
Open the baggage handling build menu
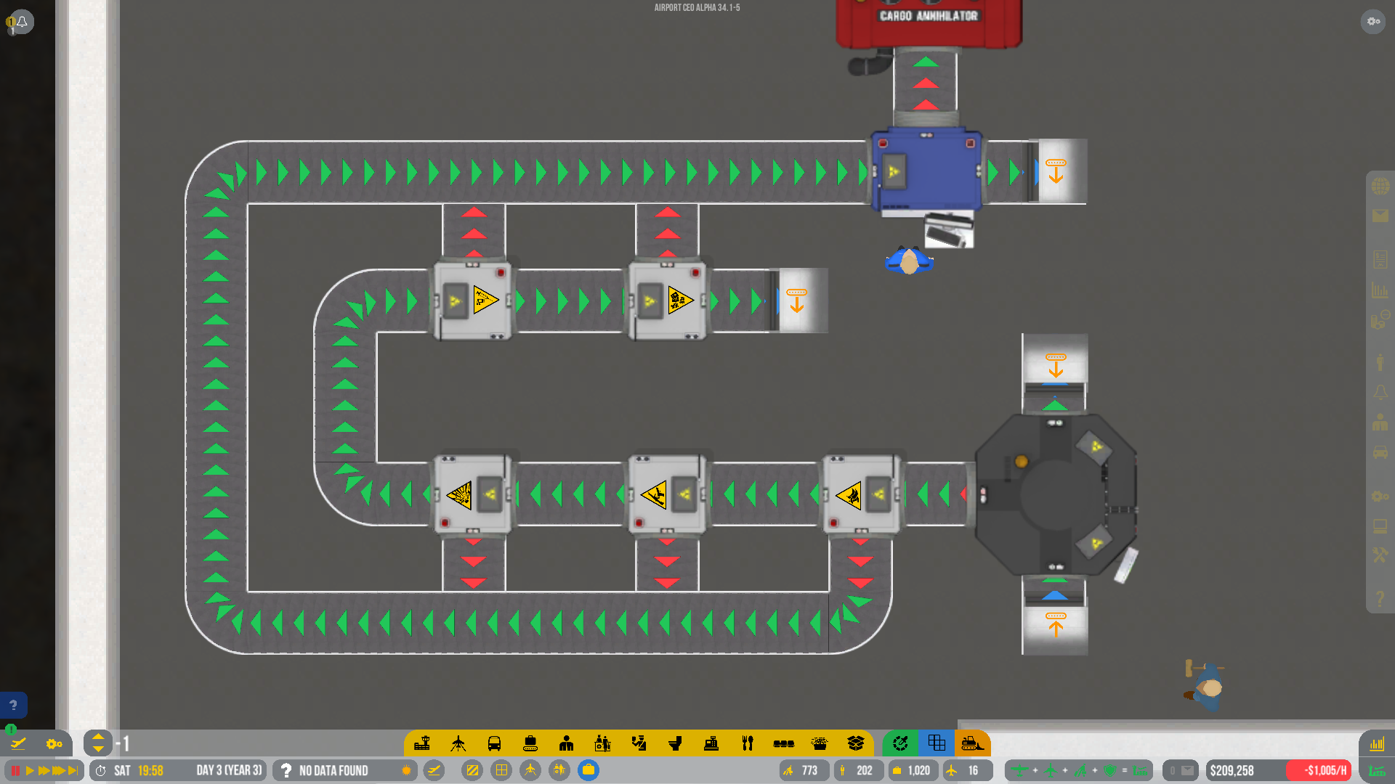click(530, 743)
